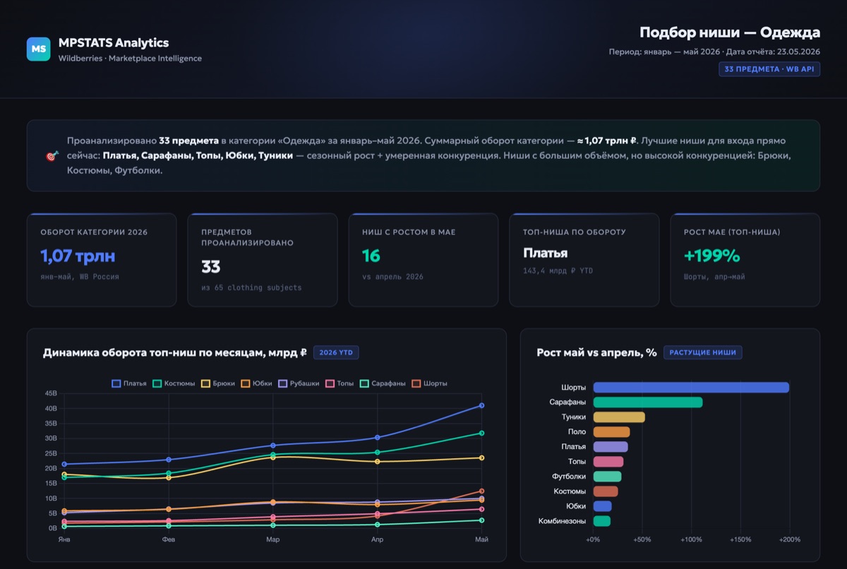Click the Костюмы line's May data point
Viewport: 847px width, 569px height.
pos(482,433)
